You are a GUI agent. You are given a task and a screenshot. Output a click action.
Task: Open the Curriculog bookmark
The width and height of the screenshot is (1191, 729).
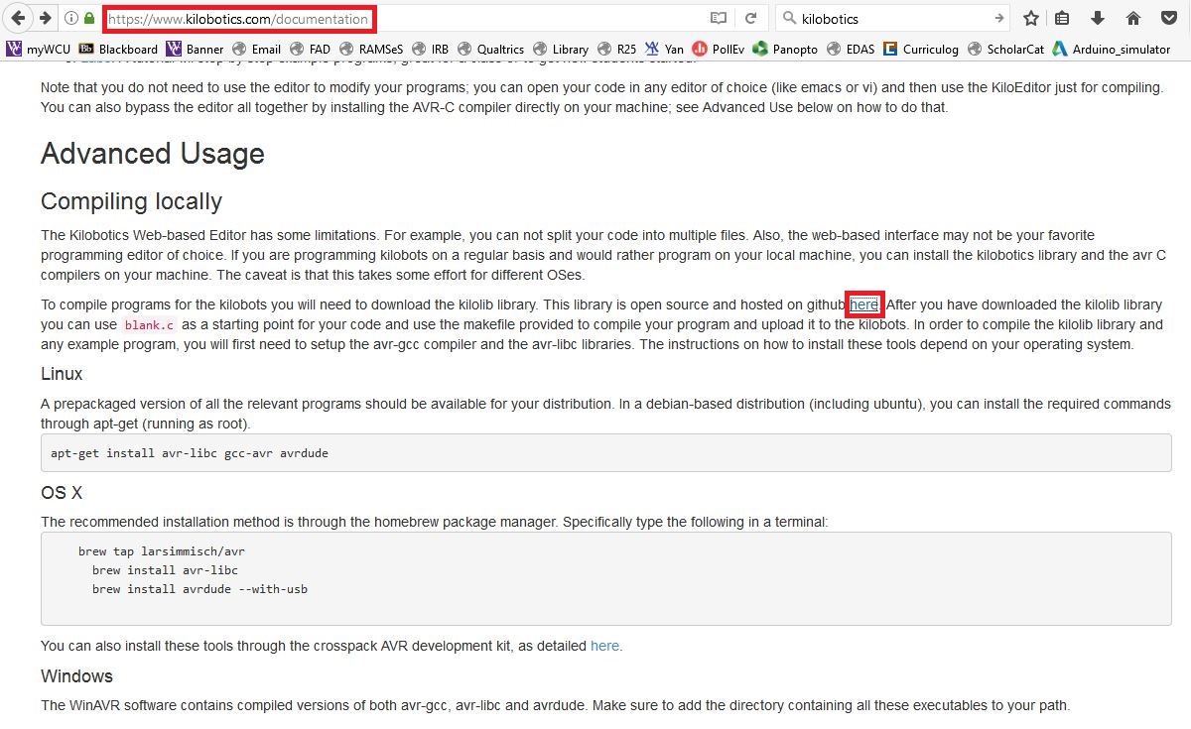tap(921, 49)
